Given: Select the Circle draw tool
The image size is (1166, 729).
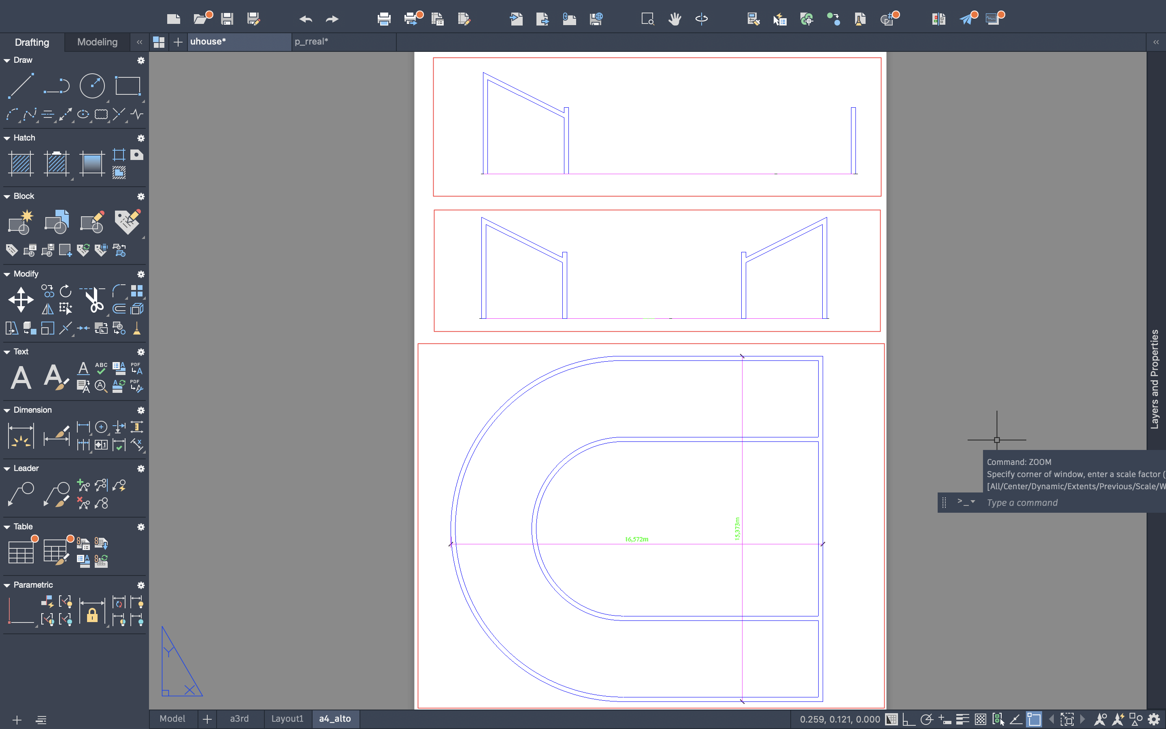Looking at the screenshot, I should point(91,86).
